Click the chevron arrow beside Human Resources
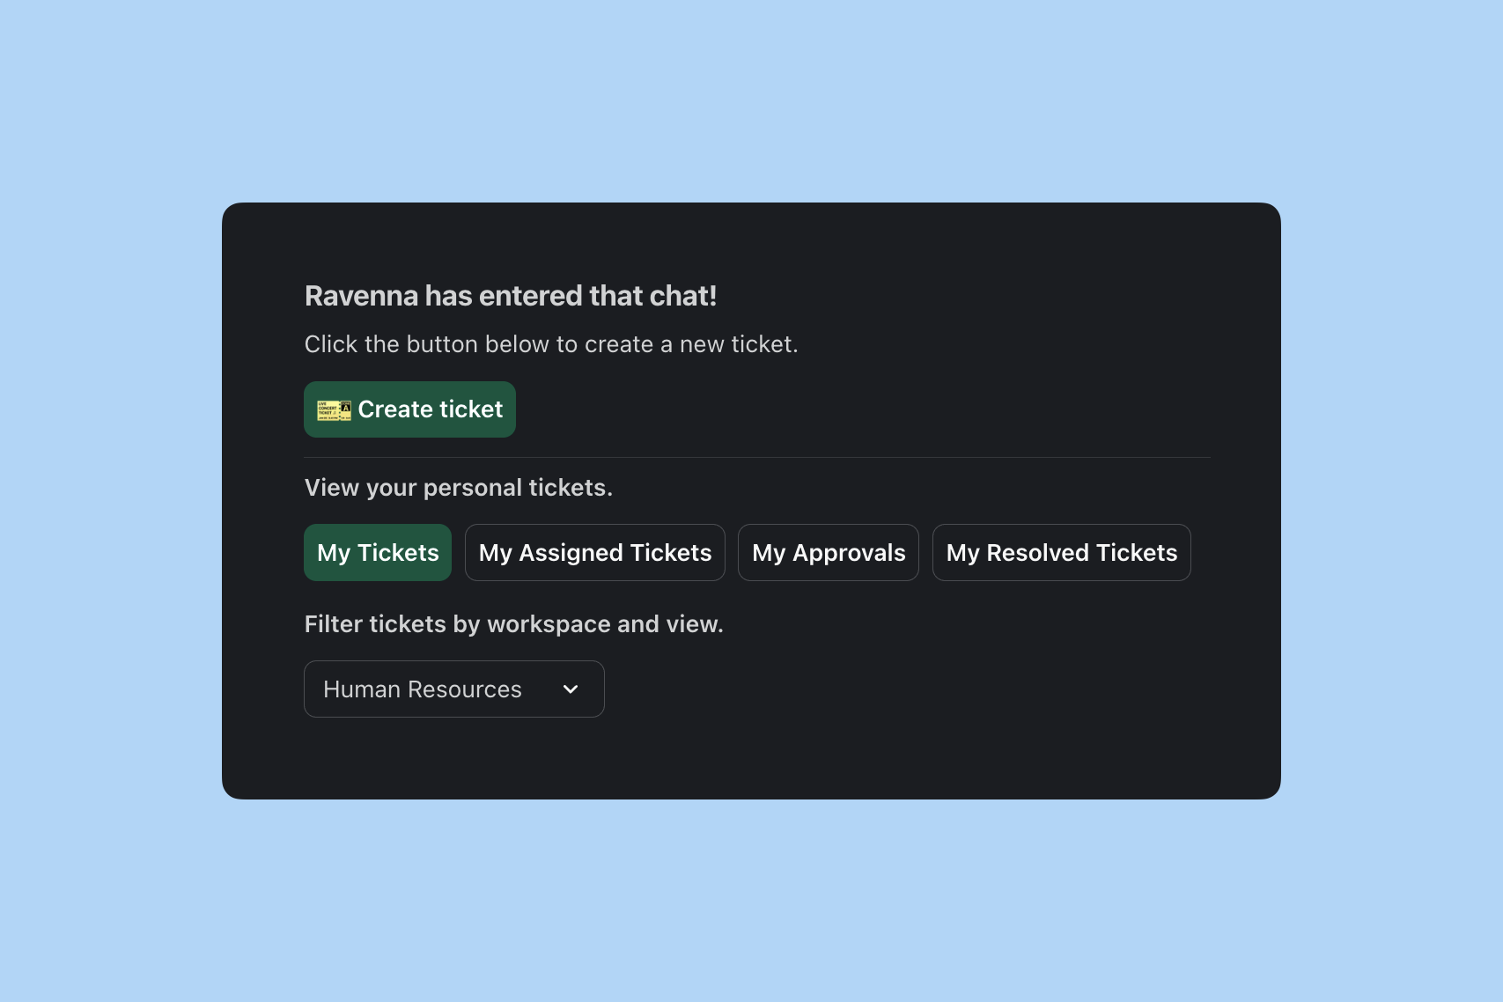This screenshot has height=1002, width=1503. click(571, 689)
